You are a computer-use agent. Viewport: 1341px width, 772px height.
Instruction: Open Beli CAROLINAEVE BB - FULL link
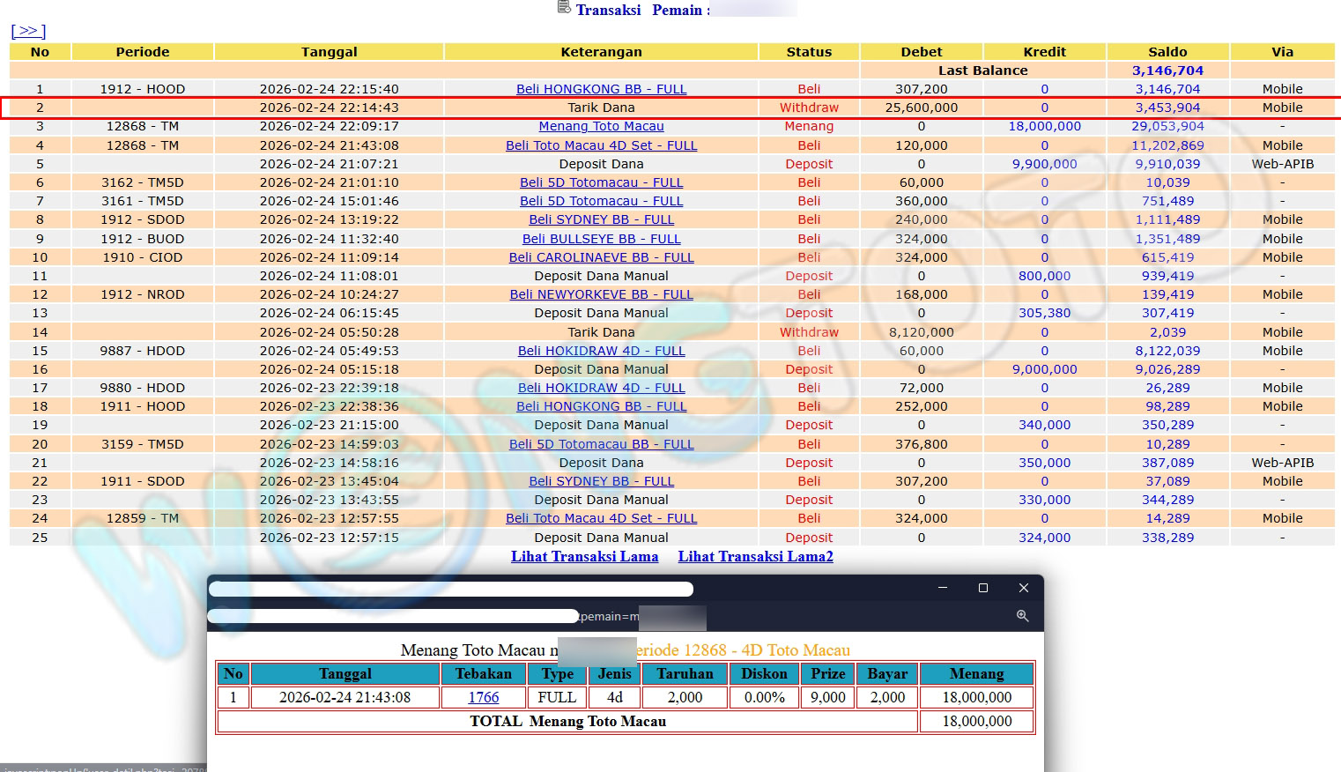coord(601,257)
